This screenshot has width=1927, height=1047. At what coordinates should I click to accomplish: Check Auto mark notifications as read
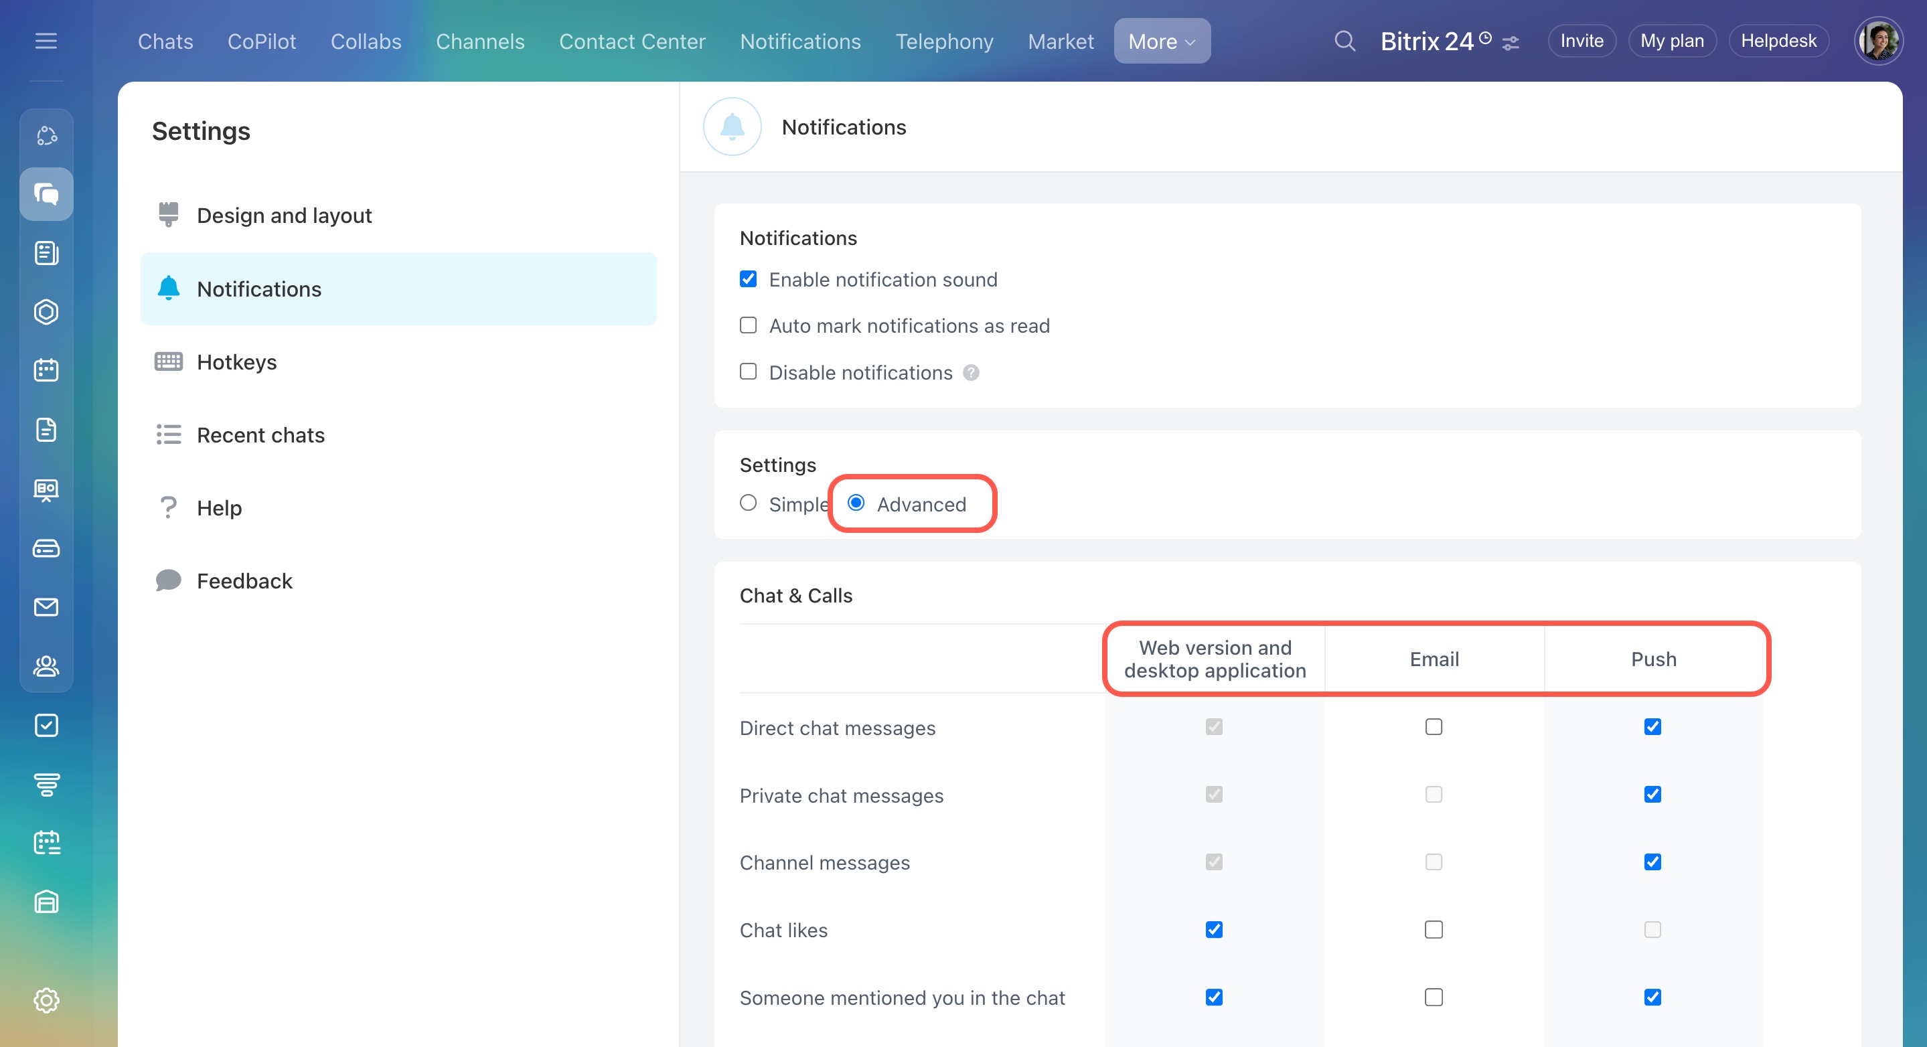click(x=748, y=325)
